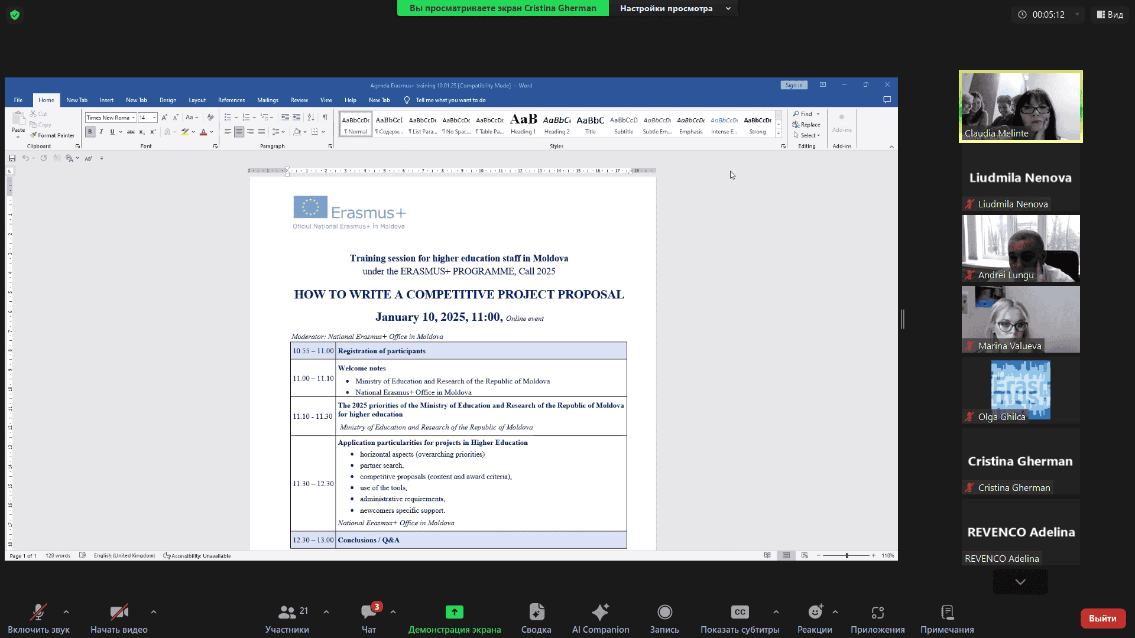The height and width of the screenshot is (638, 1135).
Task: Open the Chat panel with 3 unread
Action: click(x=369, y=613)
